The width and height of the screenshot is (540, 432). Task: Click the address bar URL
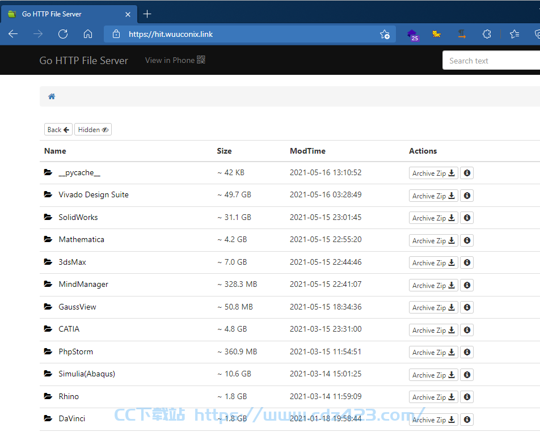171,34
